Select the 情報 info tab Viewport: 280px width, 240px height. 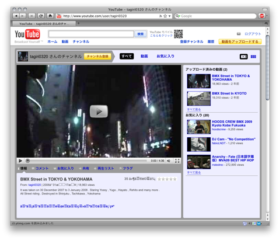tap(24, 168)
